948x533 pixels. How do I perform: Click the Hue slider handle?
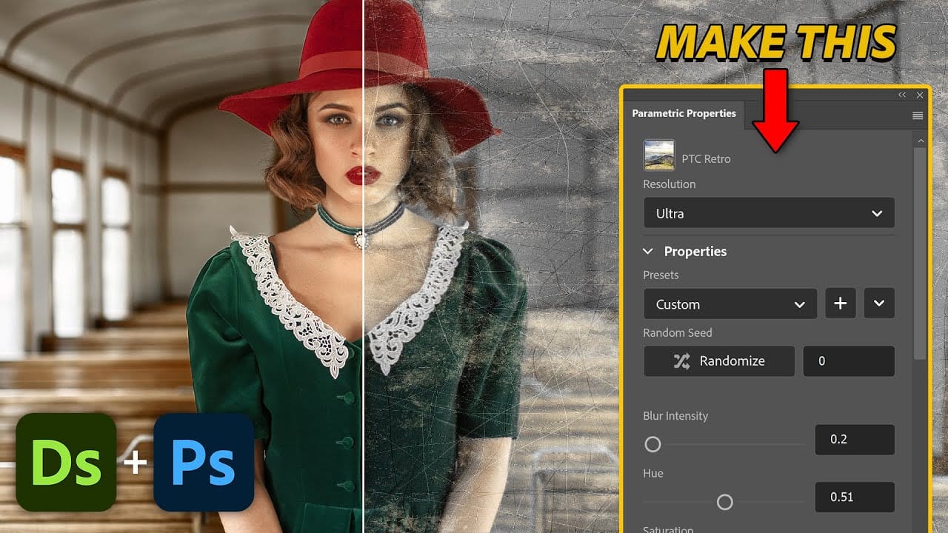click(x=725, y=503)
